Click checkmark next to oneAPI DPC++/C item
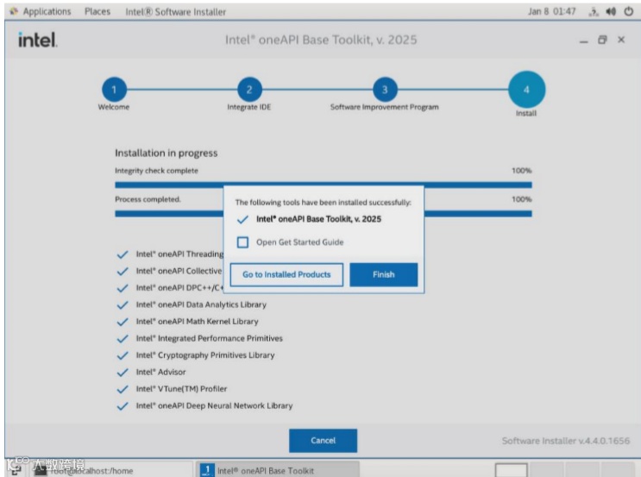 click(x=123, y=288)
